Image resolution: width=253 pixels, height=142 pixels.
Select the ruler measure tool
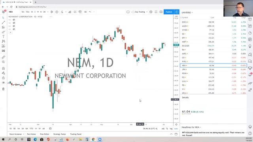click(x=3, y=57)
